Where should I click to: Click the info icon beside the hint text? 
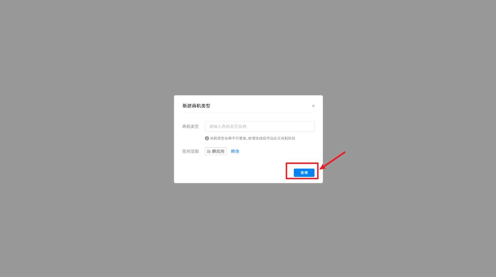click(x=207, y=138)
